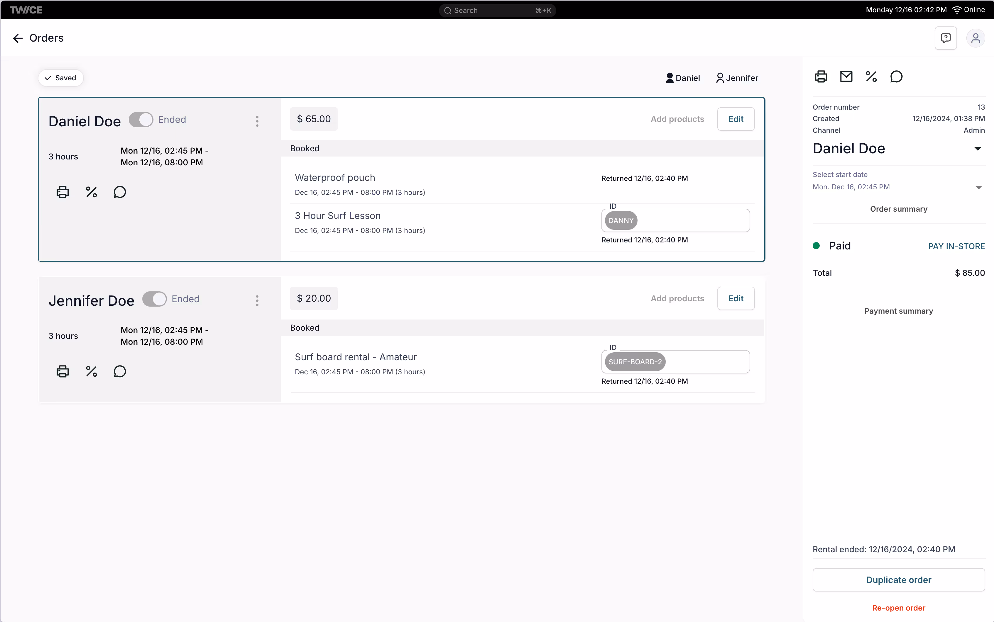Screen dimensions: 994x622
Task: Click the print icon under Daniel Doe
Action: coord(62,192)
